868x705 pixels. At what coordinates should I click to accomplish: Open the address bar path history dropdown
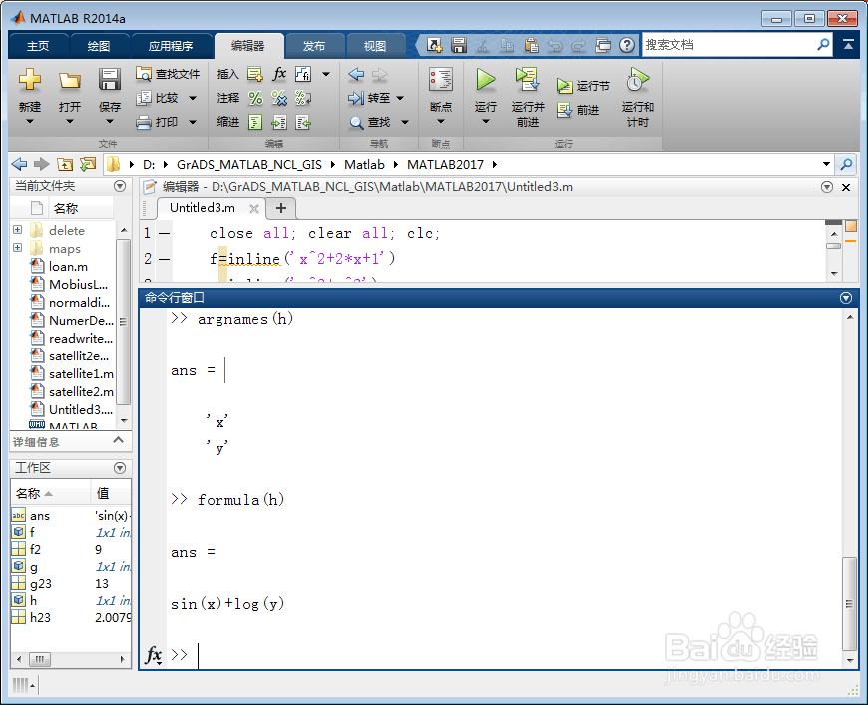[826, 164]
